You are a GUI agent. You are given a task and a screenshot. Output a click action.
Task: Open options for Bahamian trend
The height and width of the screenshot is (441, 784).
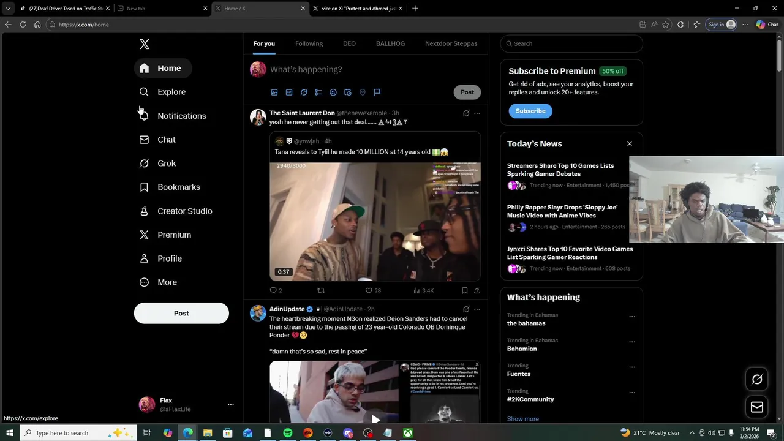coord(632,342)
